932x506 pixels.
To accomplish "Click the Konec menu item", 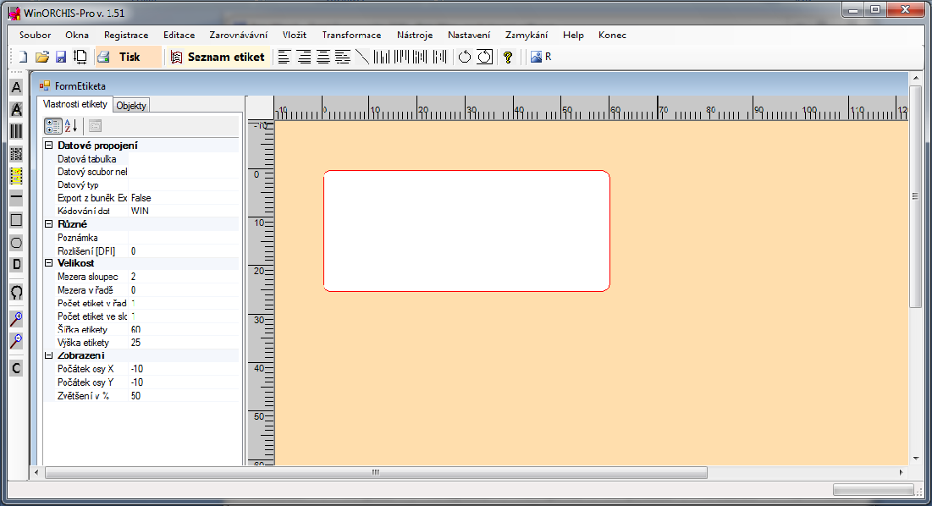I will point(612,35).
